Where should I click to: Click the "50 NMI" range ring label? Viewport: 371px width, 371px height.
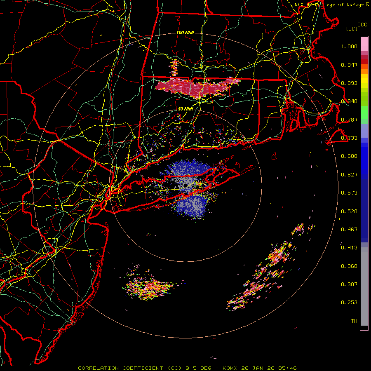pos(185,109)
